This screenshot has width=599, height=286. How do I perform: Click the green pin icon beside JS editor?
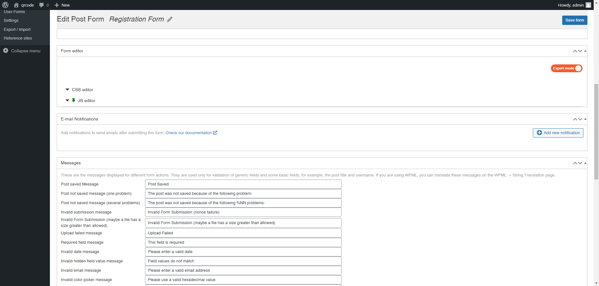pos(74,100)
